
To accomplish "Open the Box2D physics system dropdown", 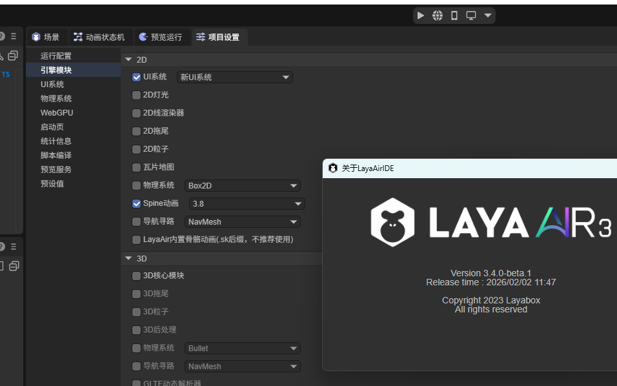I will [242, 186].
